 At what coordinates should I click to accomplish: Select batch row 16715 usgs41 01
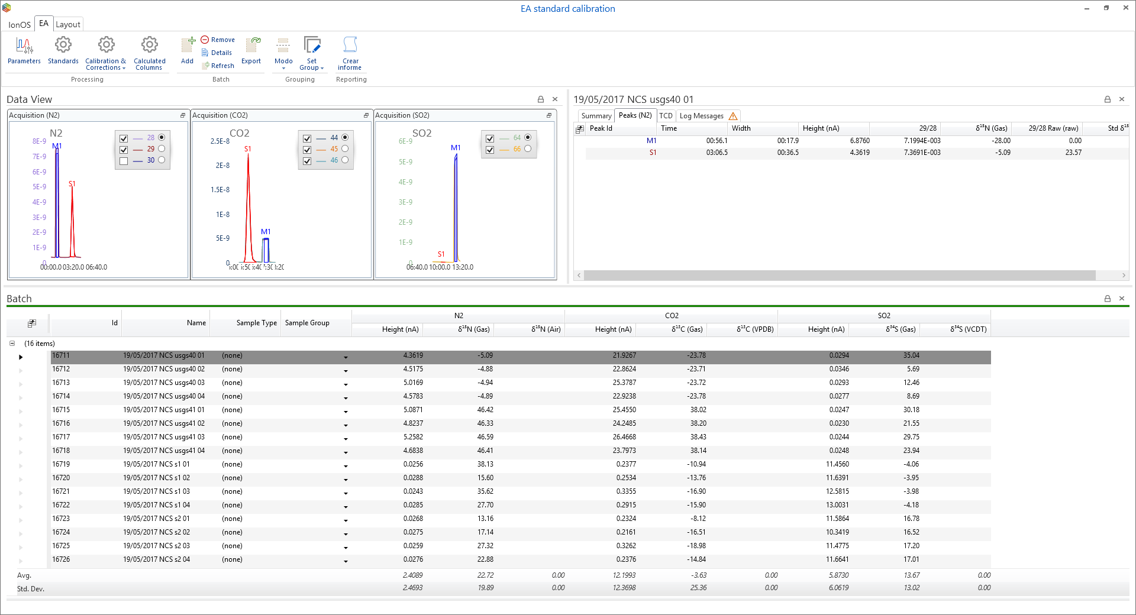(x=163, y=410)
